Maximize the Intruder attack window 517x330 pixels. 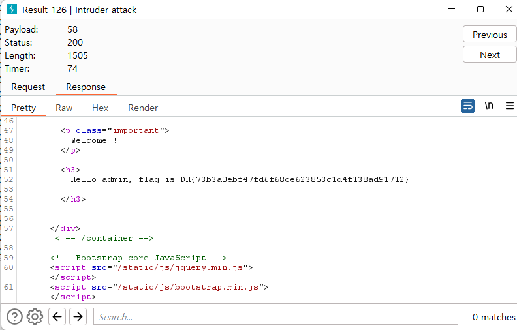(x=480, y=9)
